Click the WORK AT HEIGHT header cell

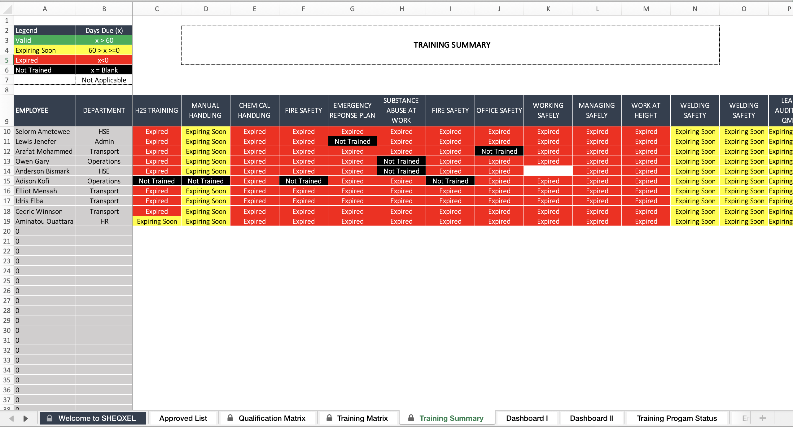click(x=646, y=110)
